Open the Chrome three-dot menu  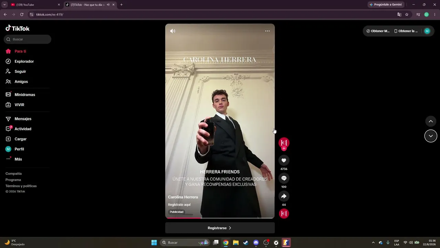coord(435,14)
